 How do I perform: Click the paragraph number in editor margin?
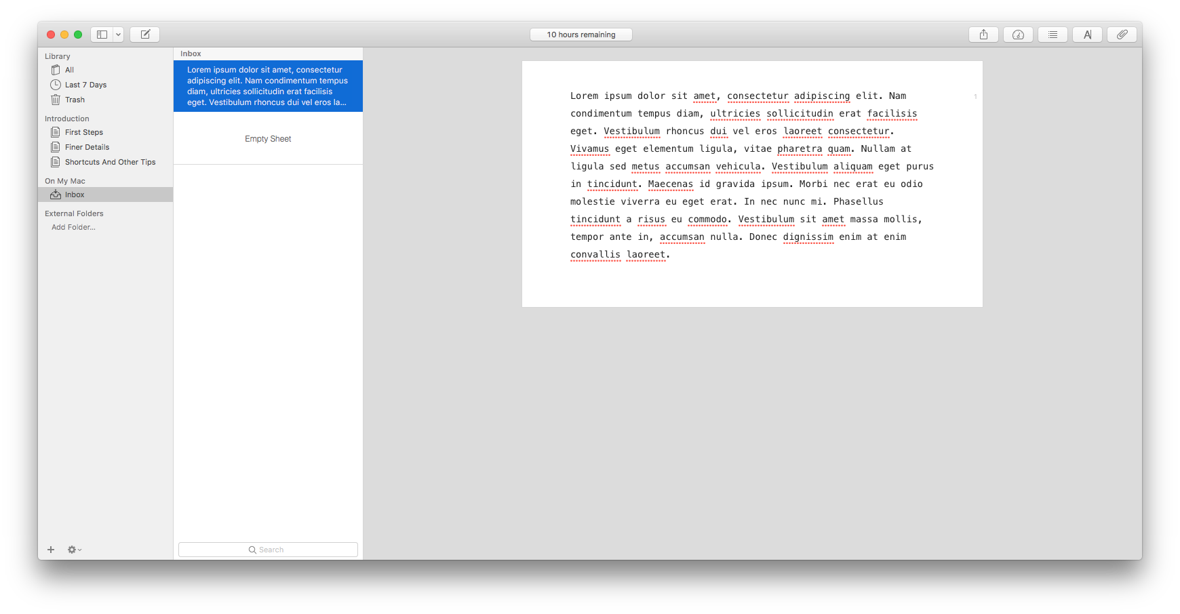click(975, 97)
